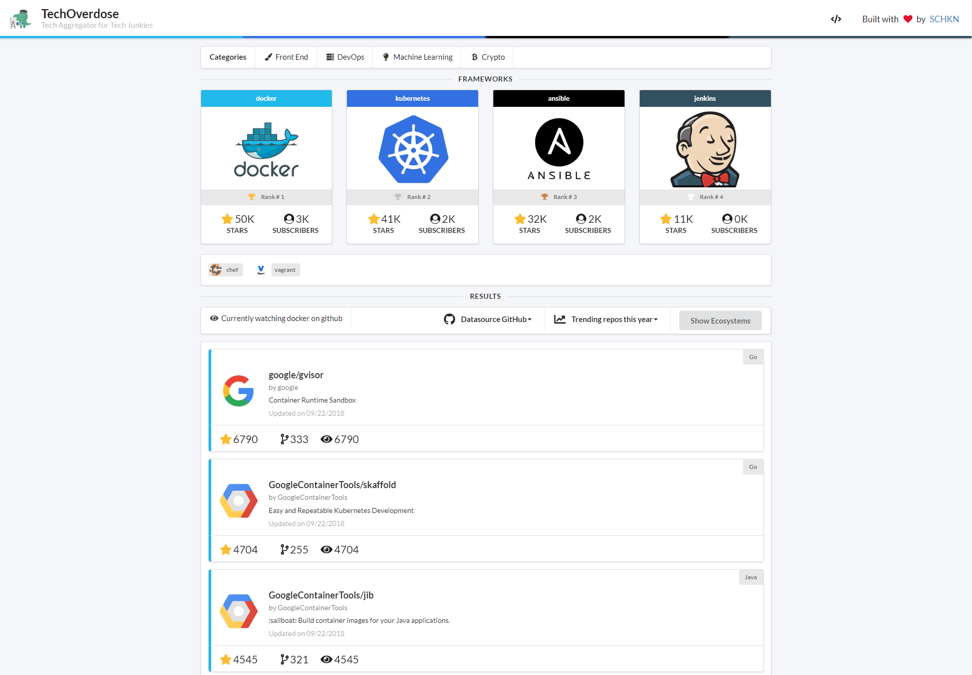Select the Machine Learning category tab
The image size is (972, 675).
point(417,57)
